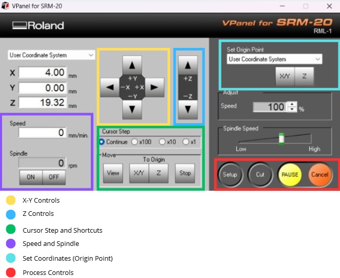Click the VPanel app icon in title bar
Screen dimensions: 340x278
[5, 6]
